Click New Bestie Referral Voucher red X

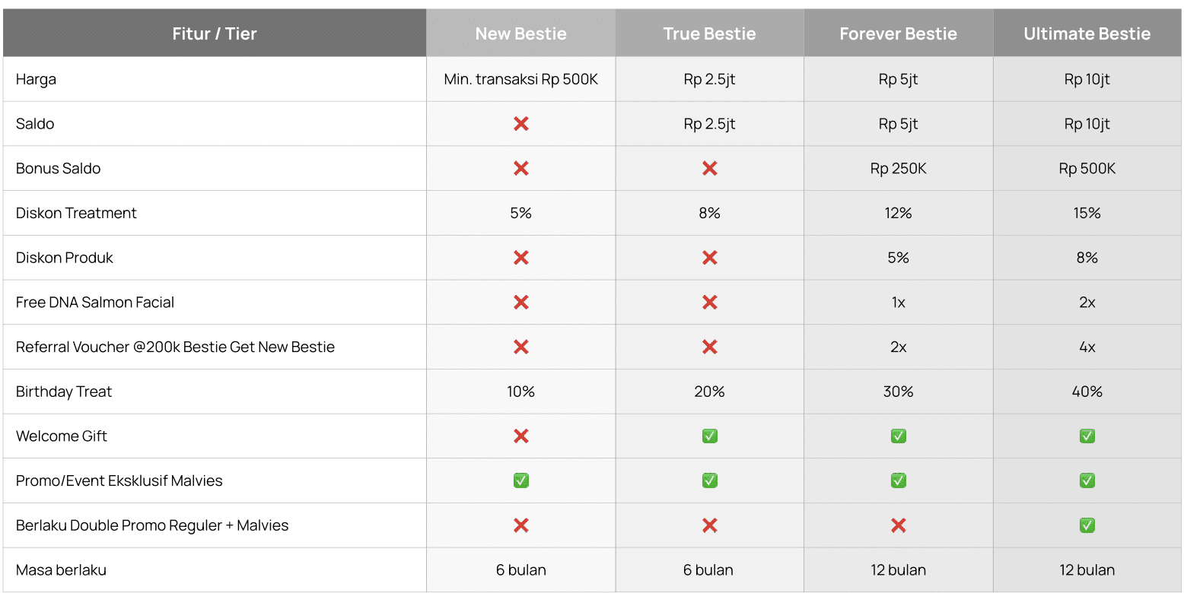521,347
